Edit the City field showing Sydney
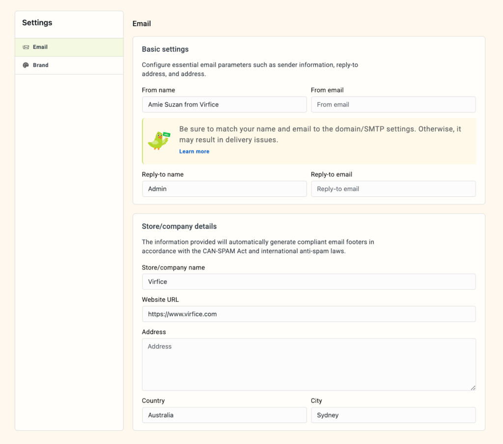Screen dimensions: 503x444 (393, 415)
